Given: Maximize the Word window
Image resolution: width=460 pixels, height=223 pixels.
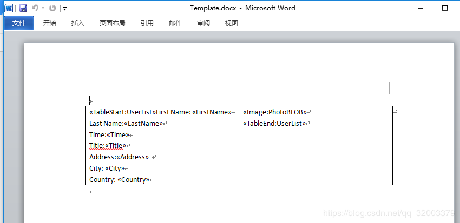Looking at the screenshot, I should pyautogui.click(x=445, y=8).
